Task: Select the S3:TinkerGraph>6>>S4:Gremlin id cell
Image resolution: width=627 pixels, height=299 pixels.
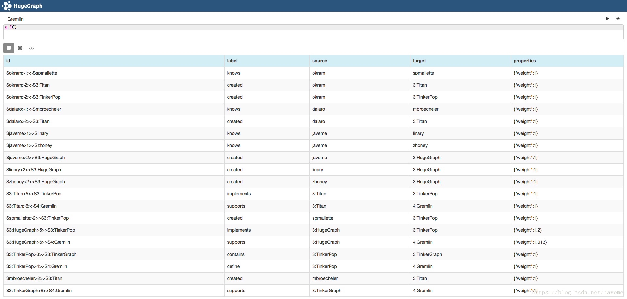Action: pos(114,291)
